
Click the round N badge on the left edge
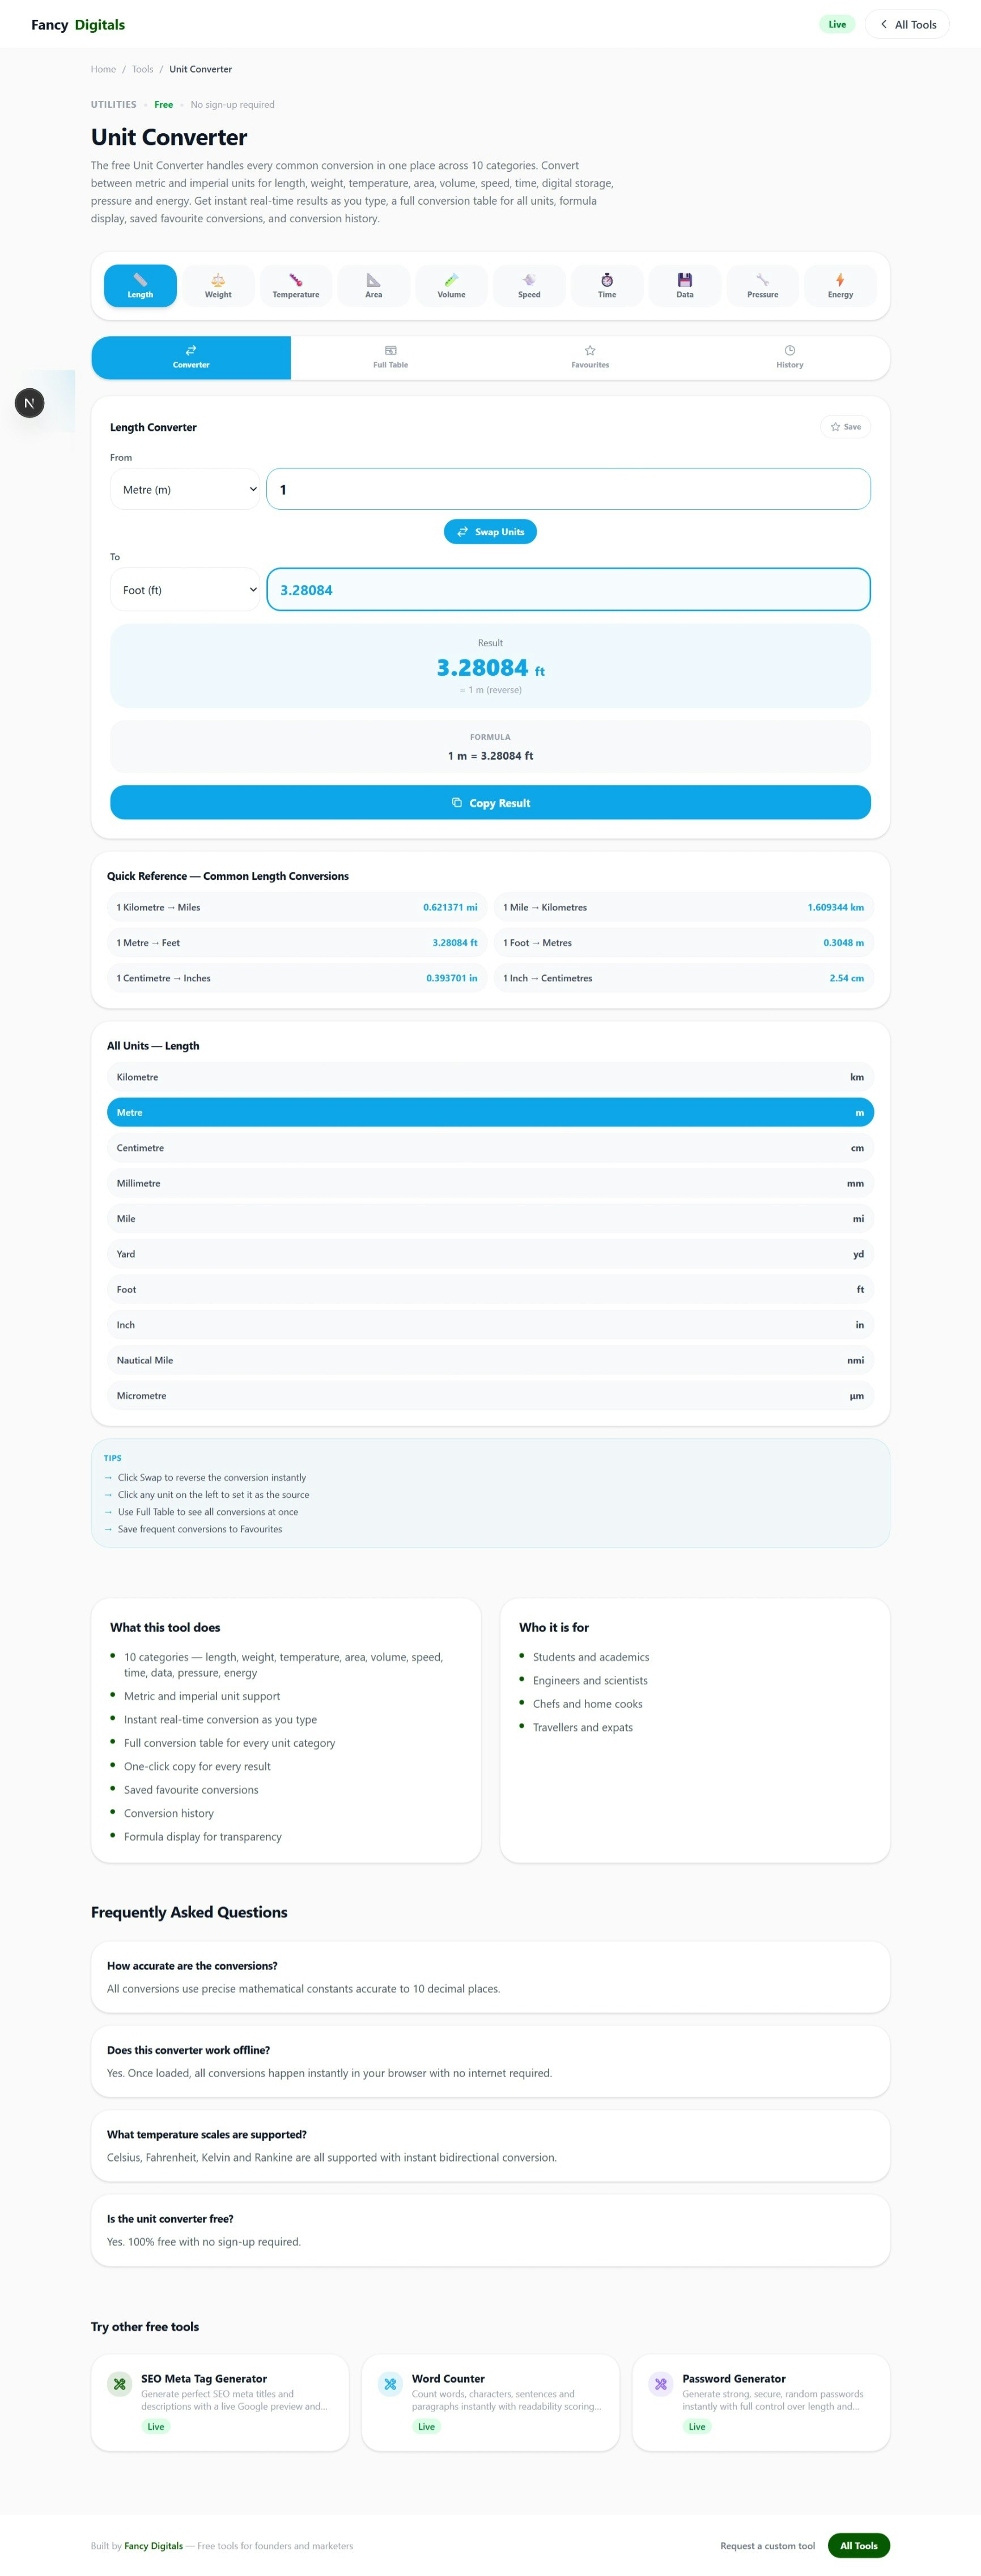tap(29, 403)
